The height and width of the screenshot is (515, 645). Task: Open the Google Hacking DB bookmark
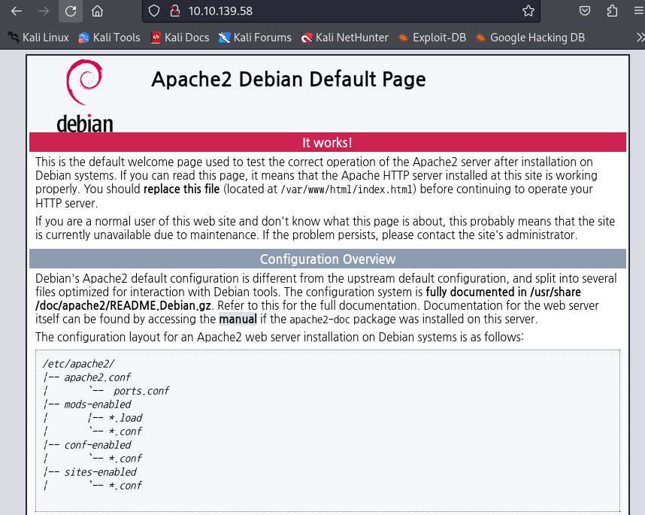pos(530,38)
